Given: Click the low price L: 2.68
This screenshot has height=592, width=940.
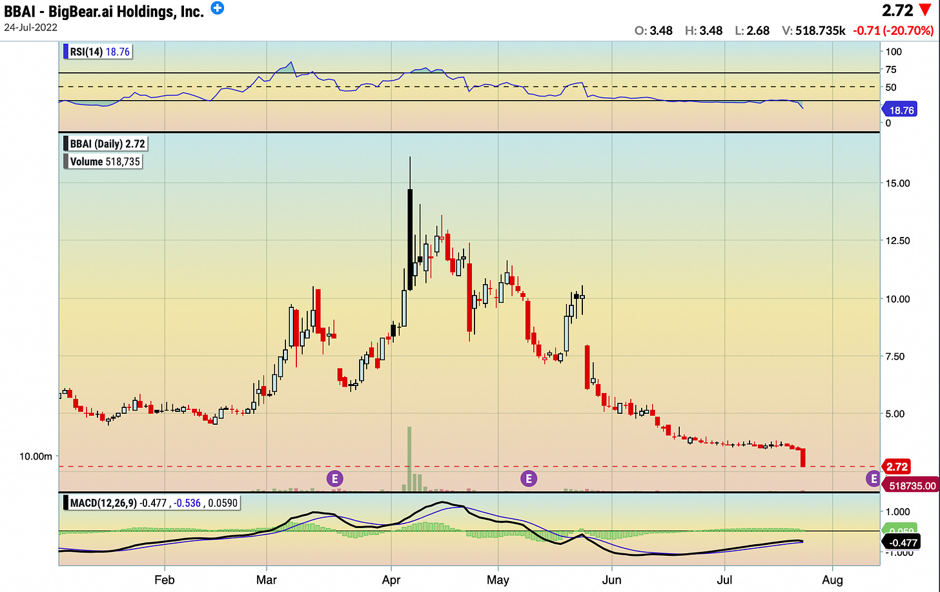Looking at the screenshot, I should point(752,30).
